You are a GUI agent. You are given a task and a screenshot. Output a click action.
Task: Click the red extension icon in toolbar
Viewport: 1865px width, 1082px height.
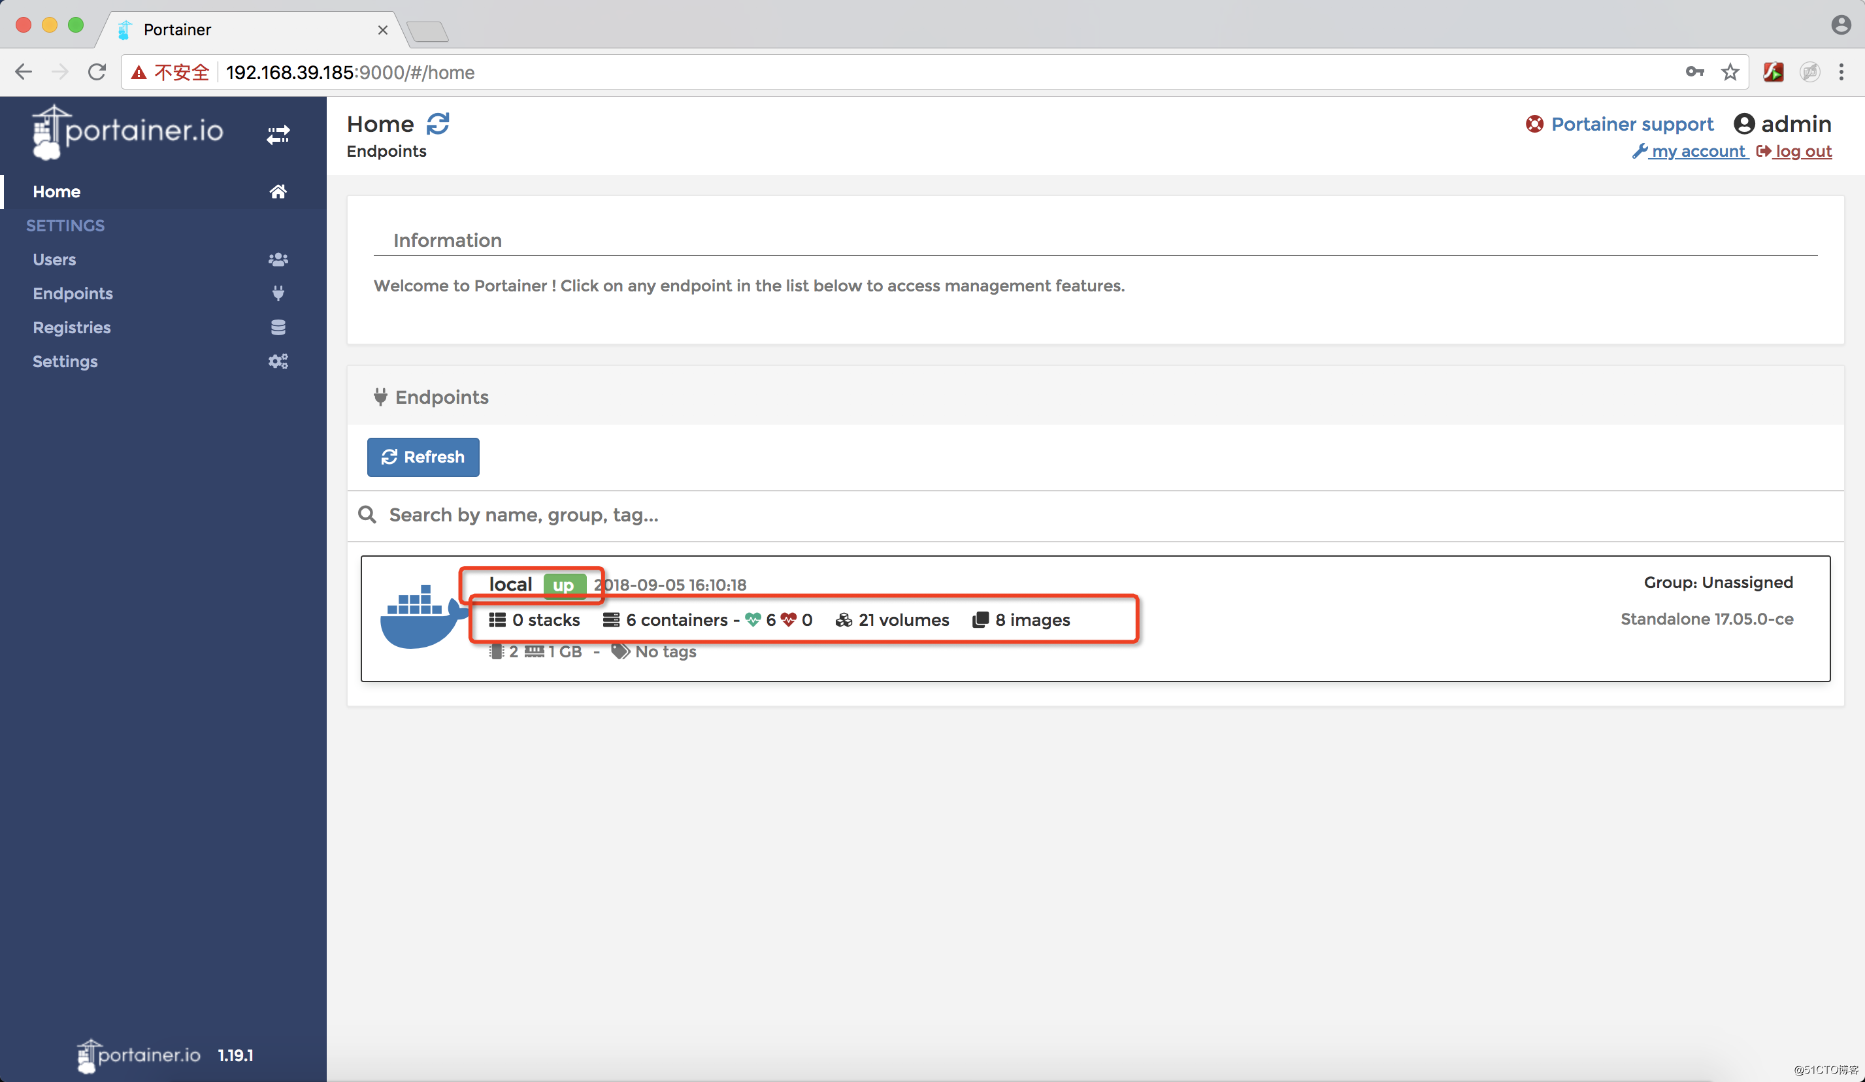[1774, 72]
